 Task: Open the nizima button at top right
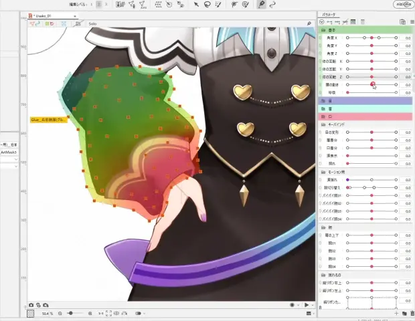point(404,4)
